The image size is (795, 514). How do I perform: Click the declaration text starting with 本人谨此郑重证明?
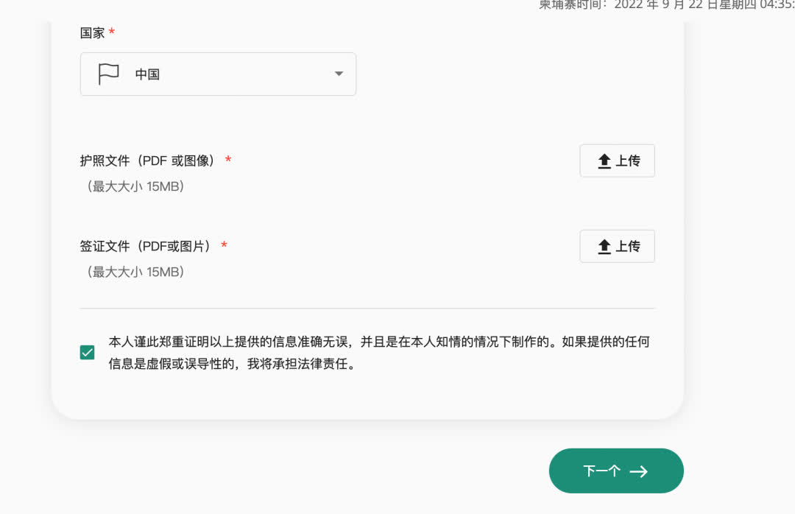(378, 342)
